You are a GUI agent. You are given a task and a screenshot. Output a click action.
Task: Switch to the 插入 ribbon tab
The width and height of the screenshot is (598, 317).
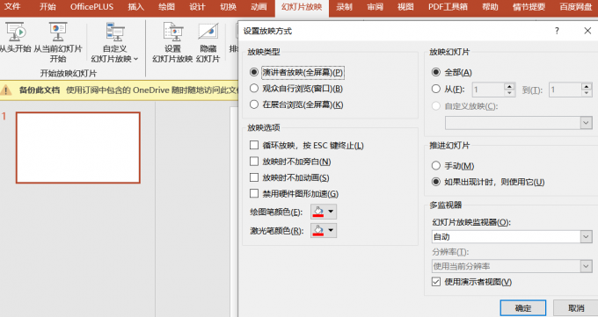pyautogui.click(x=135, y=7)
